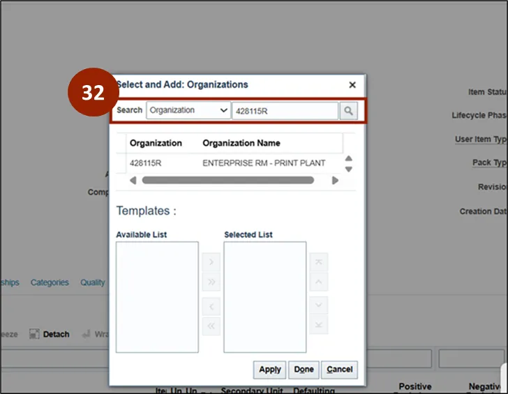The width and height of the screenshot is (508, 394).
Task: Click the move-selected-right single arrow
Action: pos(211,262)
